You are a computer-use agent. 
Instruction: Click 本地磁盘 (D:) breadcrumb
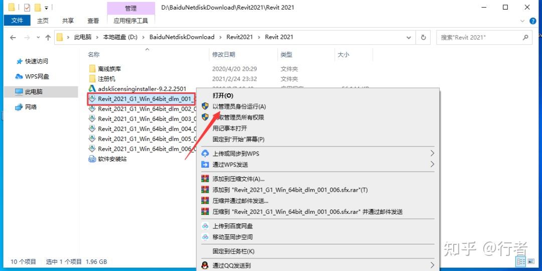tap(120, 37)
